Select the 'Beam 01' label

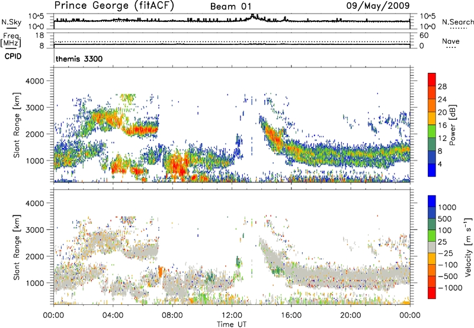click(230, 7)
